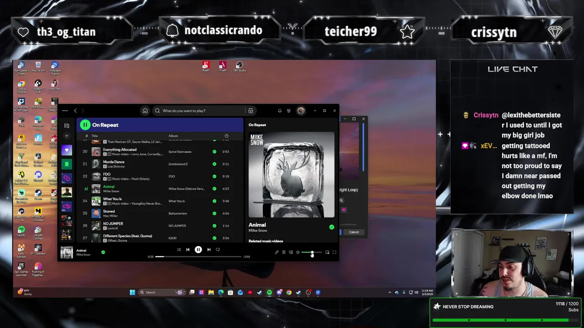
Task: Pause playback with the white center button
Action: (198, 250)
